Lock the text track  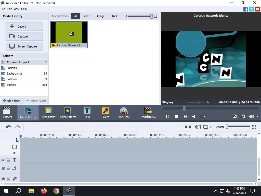click(x=8, y=160)
